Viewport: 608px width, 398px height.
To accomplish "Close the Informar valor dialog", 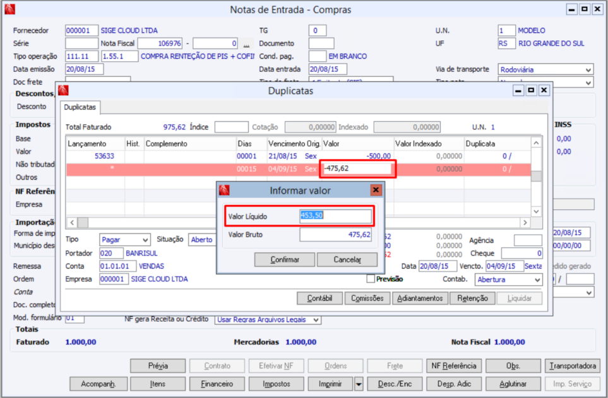I will pyautogui.click(x=376, y=190).
